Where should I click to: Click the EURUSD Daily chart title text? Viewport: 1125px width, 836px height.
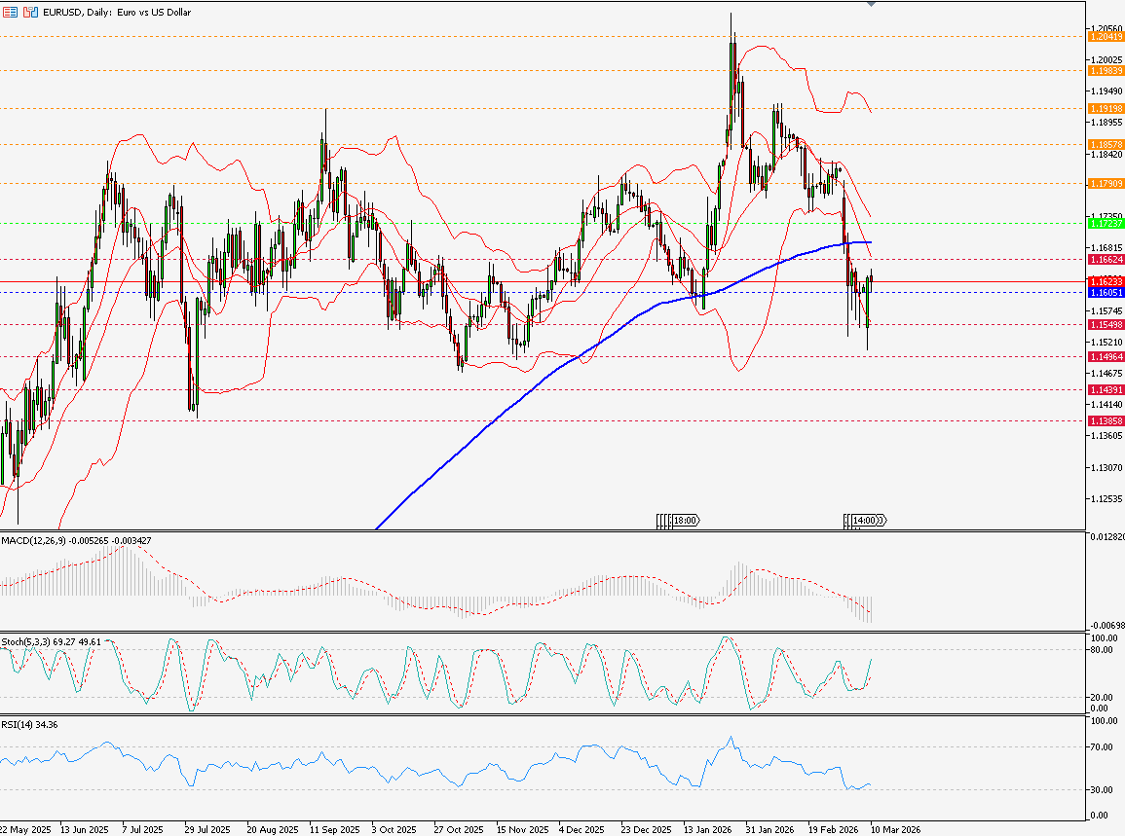click(117, 11)
